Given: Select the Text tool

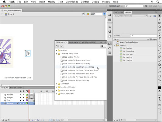Looking at the screenshot, I should point(160,38).
